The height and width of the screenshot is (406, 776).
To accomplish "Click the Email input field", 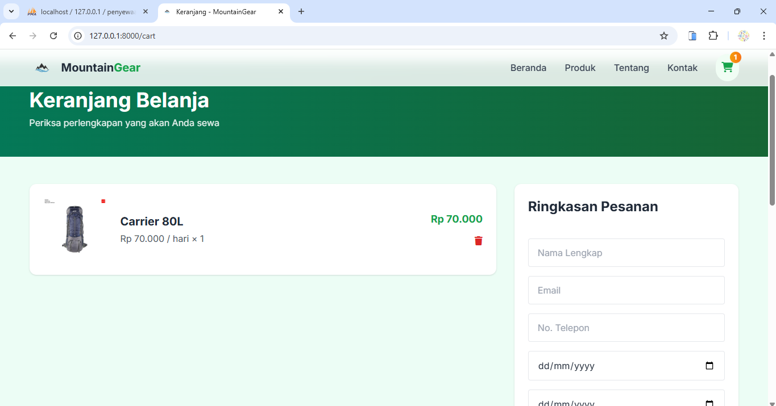I will coord(626,290).
